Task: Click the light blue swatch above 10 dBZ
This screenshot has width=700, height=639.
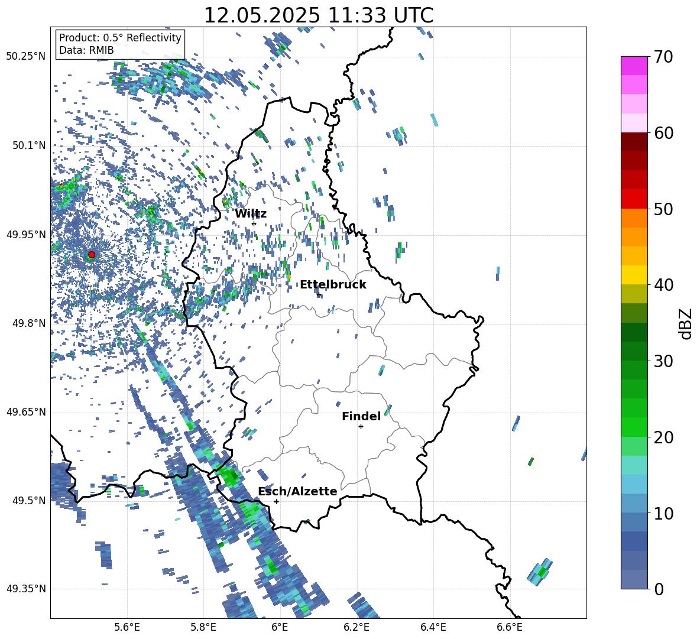Action: tap(634, 503)
